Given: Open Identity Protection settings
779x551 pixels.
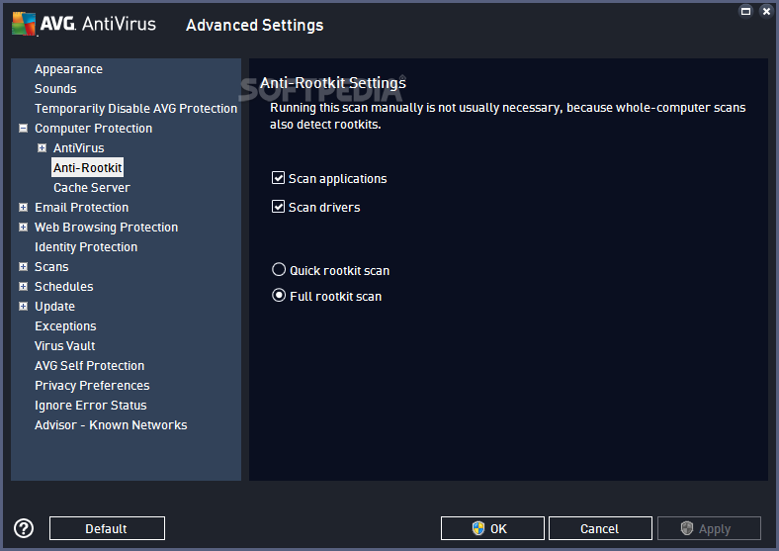Looking at the screenshot, I should (x=86, y=247).
